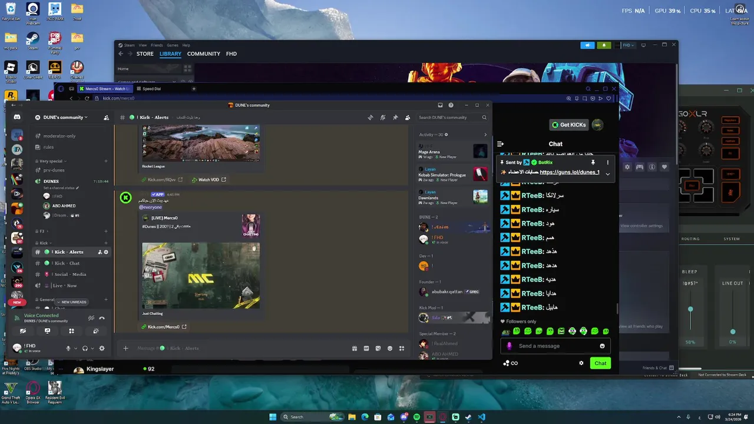Screen dimensions: 754x424
Task: Expand the F3 channel category
Action: [41, 231]
